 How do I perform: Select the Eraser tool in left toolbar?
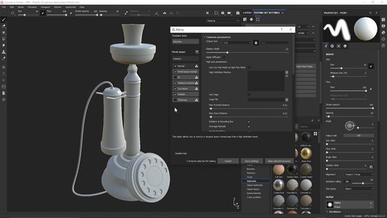[x=4, y=26]
